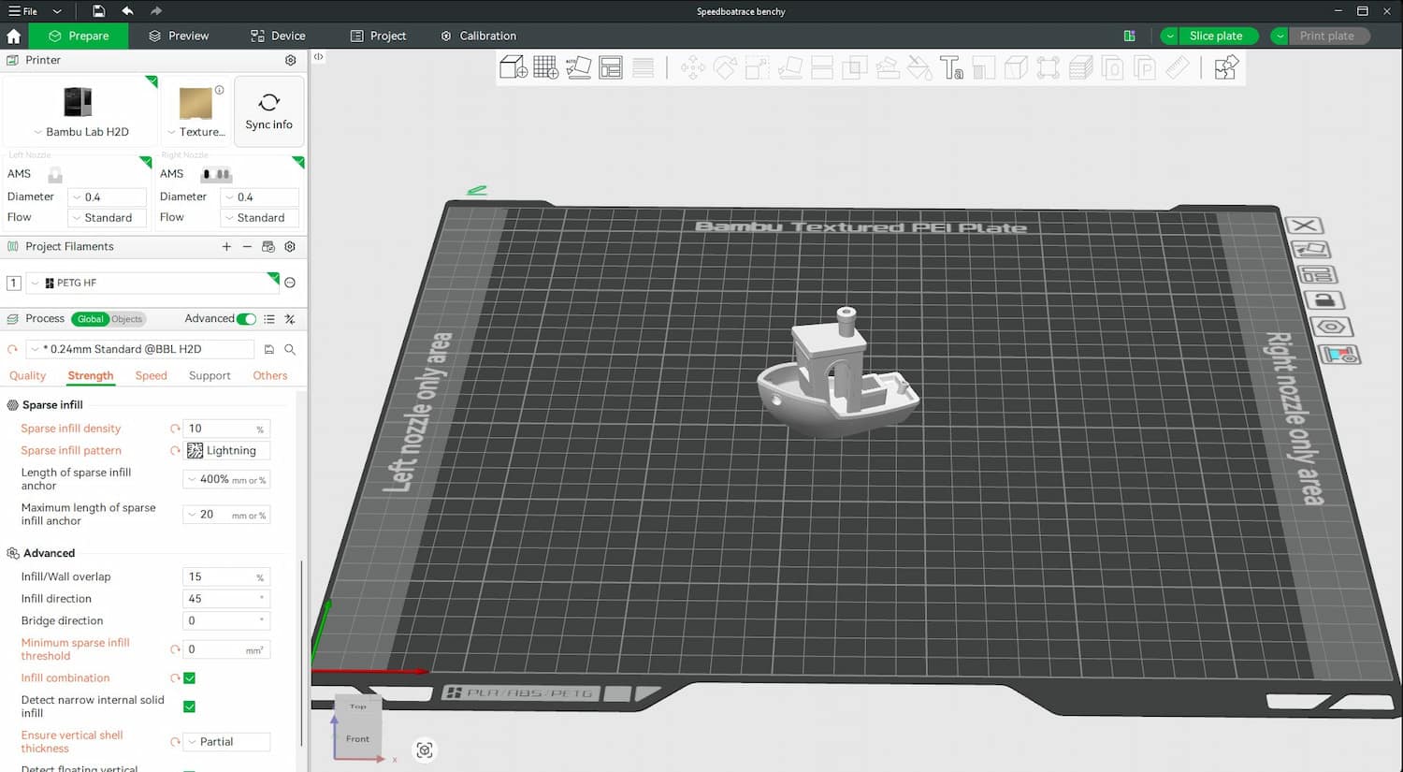Switch Process scope to Objects
1403x772 pixels.
[127, 319]
